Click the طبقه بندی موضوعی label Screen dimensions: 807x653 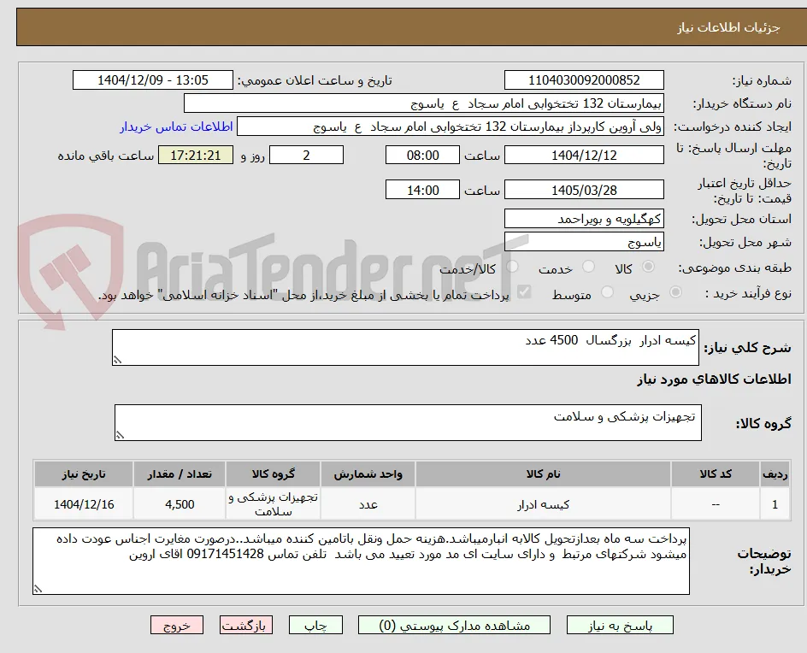click(x=734, y=268)
